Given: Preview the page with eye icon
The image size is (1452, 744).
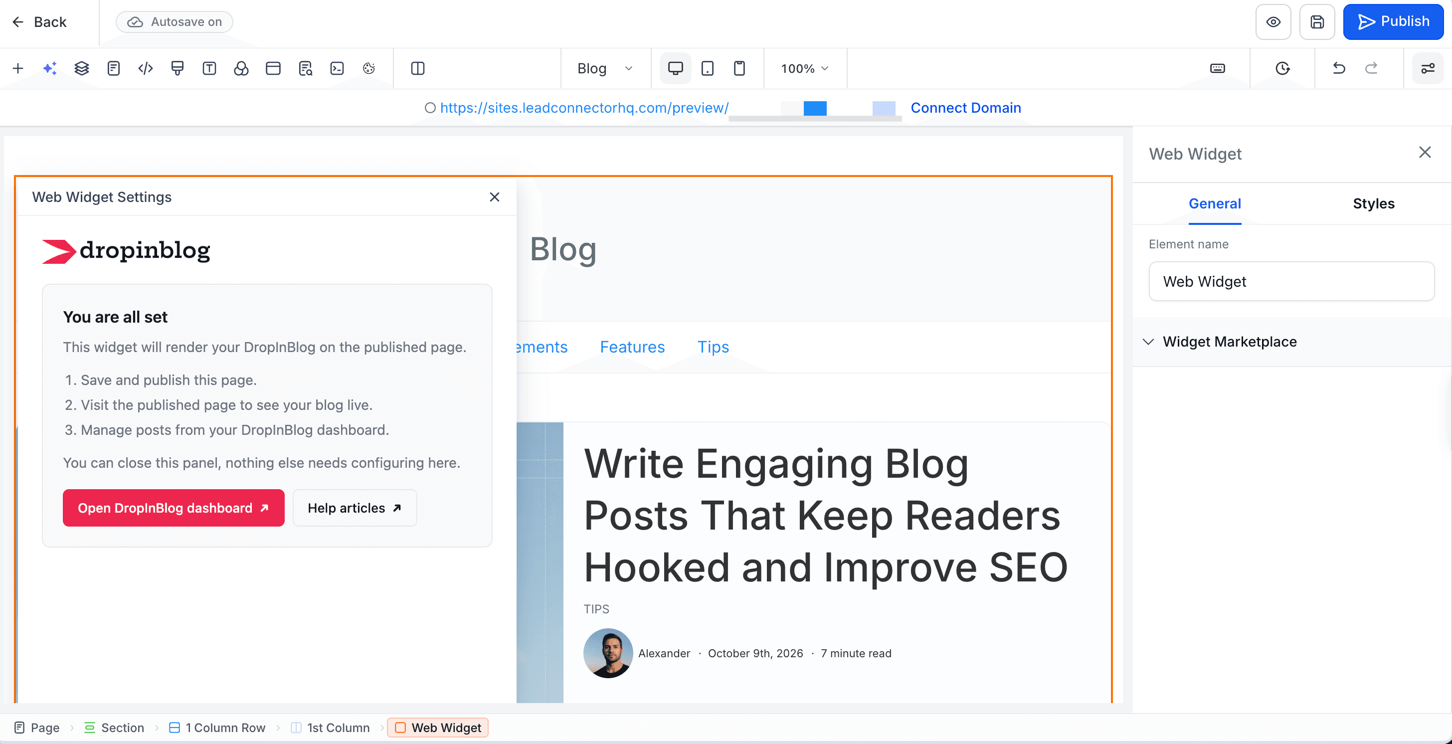Looking at the screenshot, I should pos(1273,22).
